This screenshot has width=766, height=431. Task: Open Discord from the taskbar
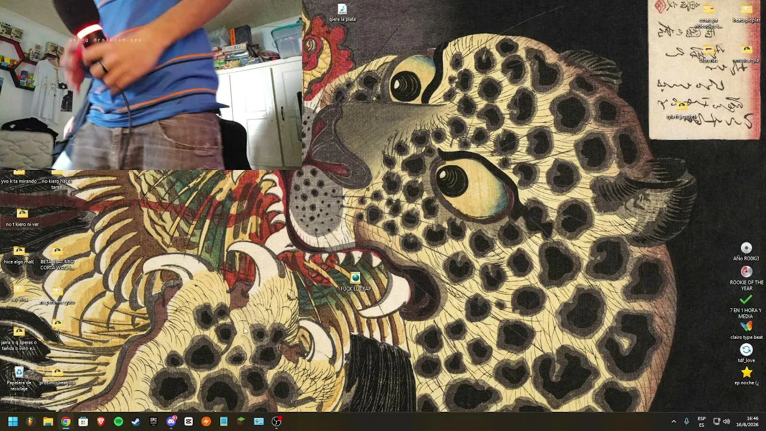click(x=171, y=421)
